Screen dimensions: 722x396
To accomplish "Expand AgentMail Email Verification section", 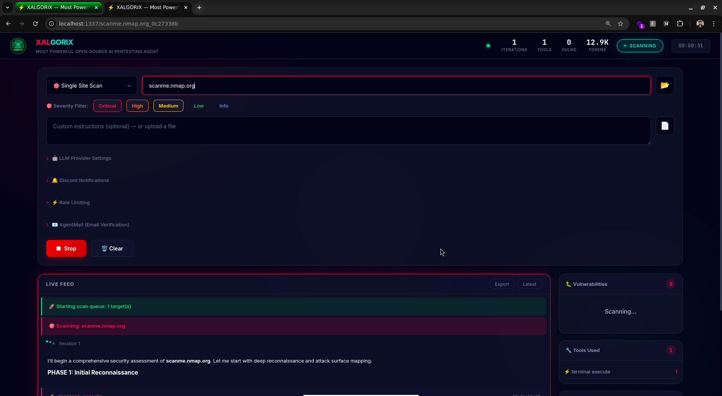I will (88, 225).
